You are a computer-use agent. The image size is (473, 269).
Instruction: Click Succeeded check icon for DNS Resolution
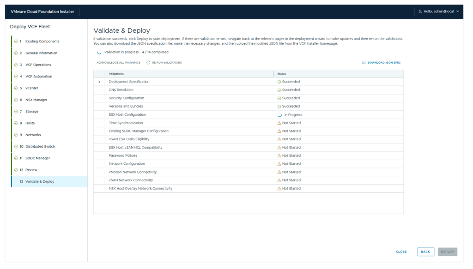(279, 90)
